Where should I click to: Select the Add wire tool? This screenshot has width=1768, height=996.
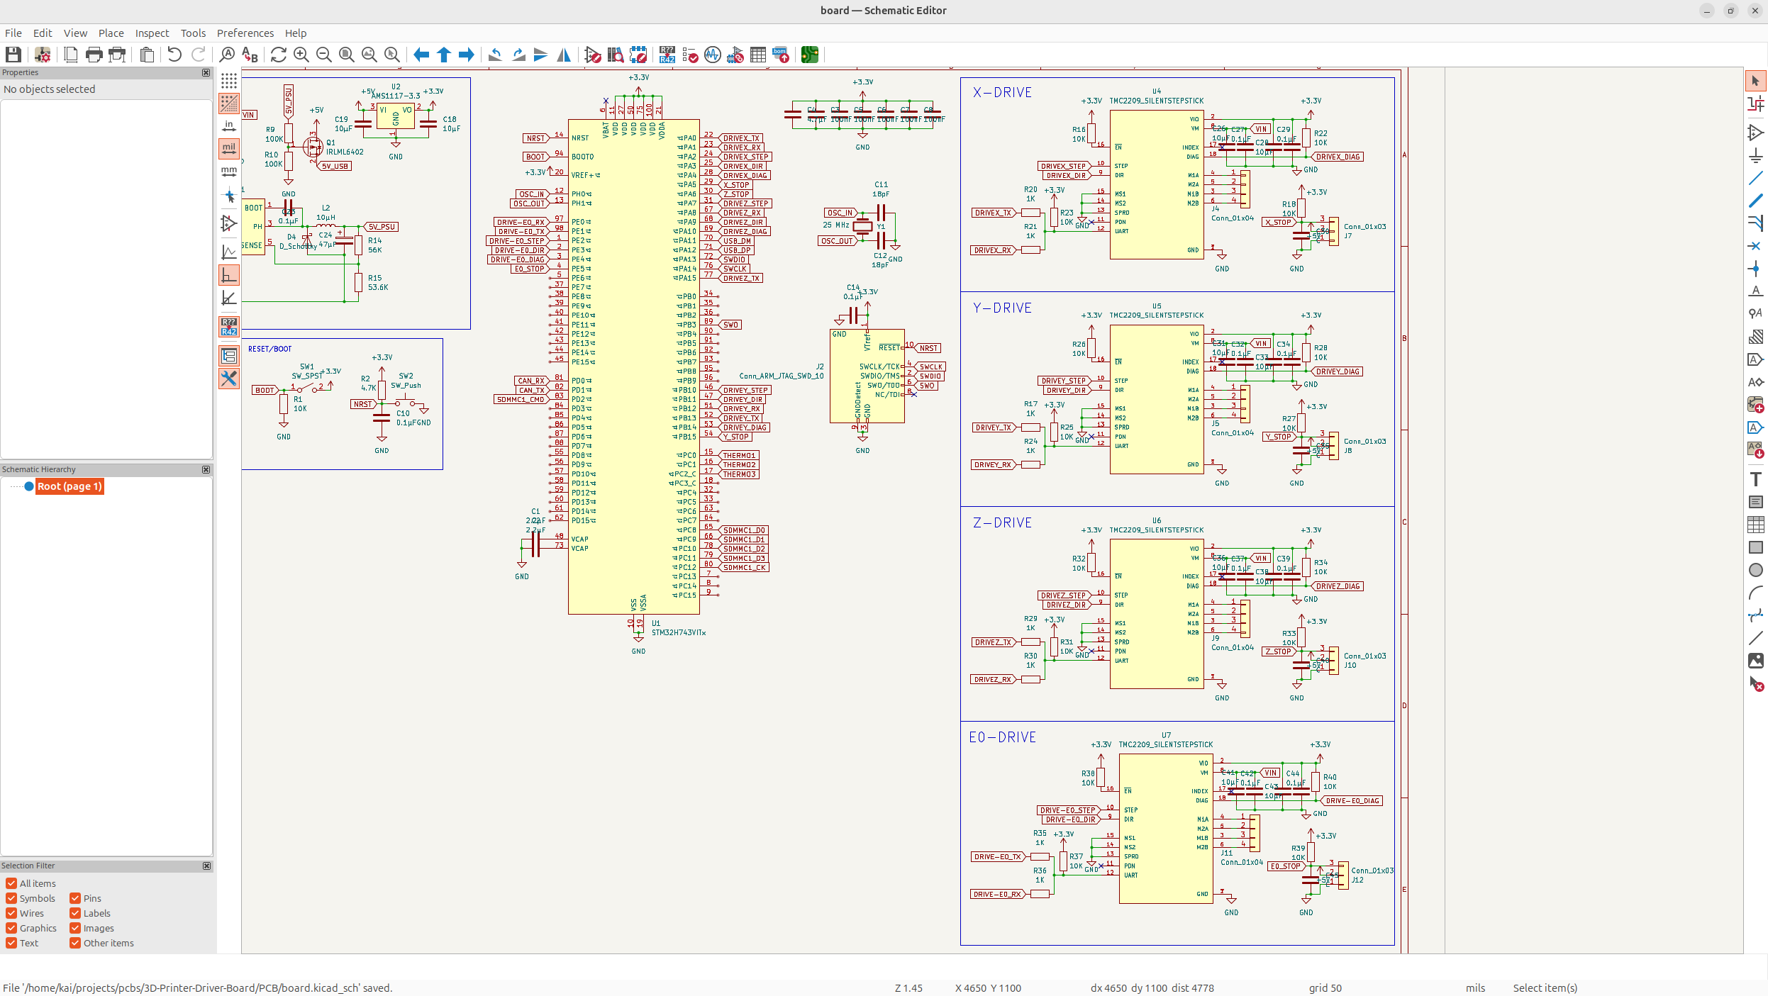coord(1755,178)
